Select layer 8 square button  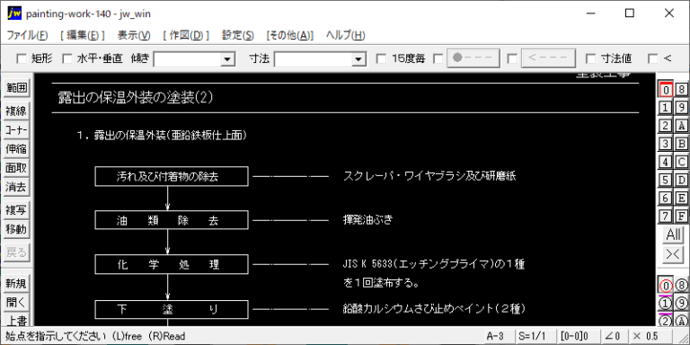pos(681,90)
